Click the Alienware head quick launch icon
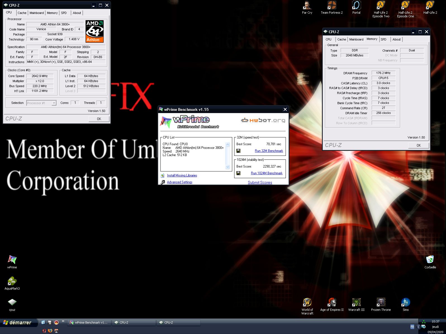446x334 pixels. coord(50,322)
